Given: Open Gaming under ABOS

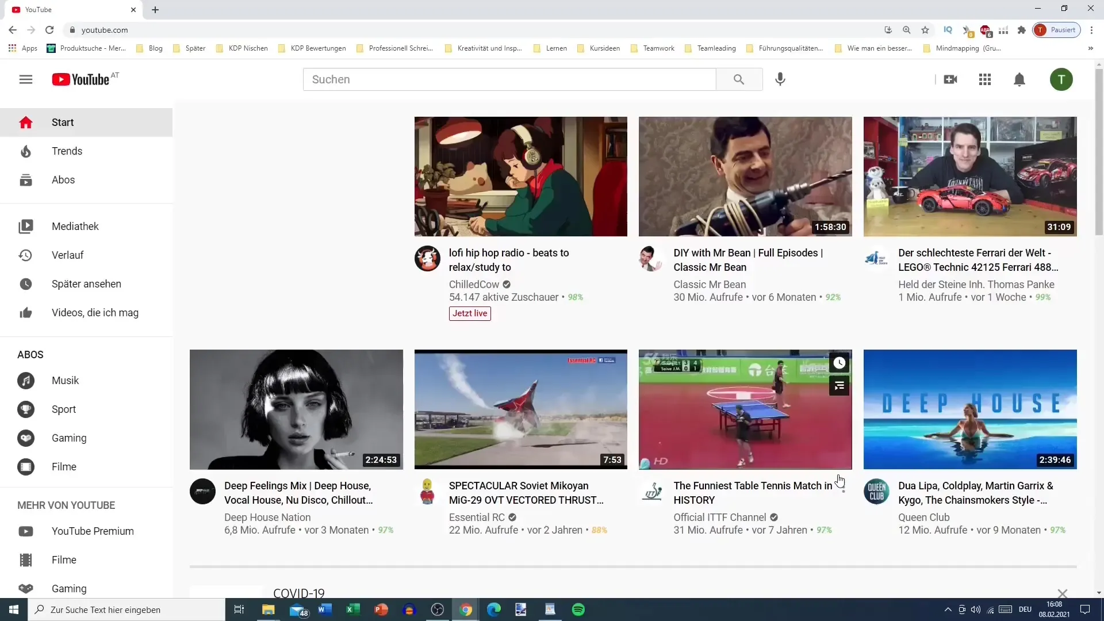Looking at the screenshot, I should coord(86,438).
